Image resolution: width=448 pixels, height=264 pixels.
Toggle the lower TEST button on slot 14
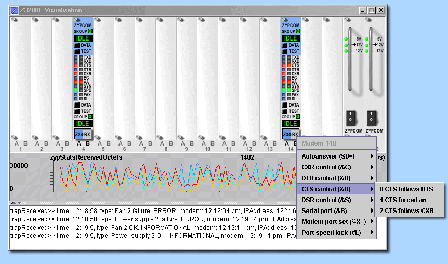pos(285,111)
